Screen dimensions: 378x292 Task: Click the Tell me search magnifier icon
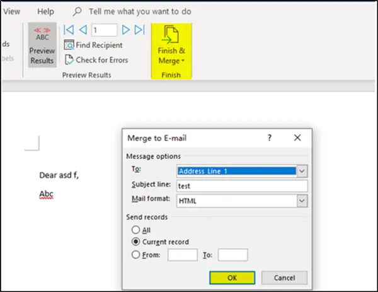click(x=77, y=11)
